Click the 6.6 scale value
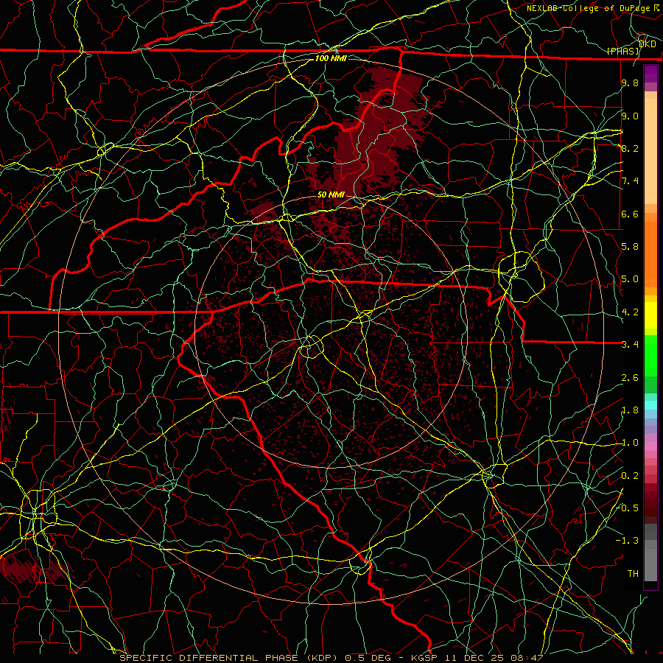Image resolution: width=663 pixels, height=663 pixels. point(630,214)
